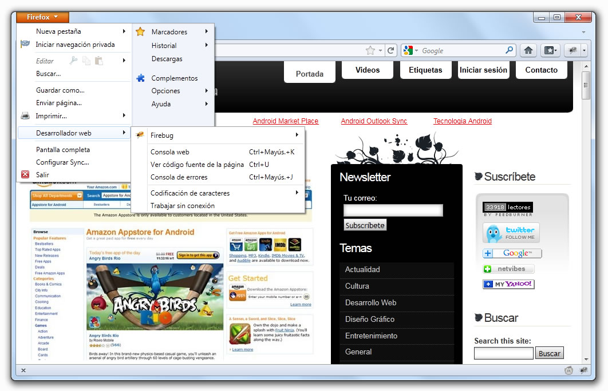Open the Portada tab on the website
This screenshot has height=391, width=608.
point(309,74)
